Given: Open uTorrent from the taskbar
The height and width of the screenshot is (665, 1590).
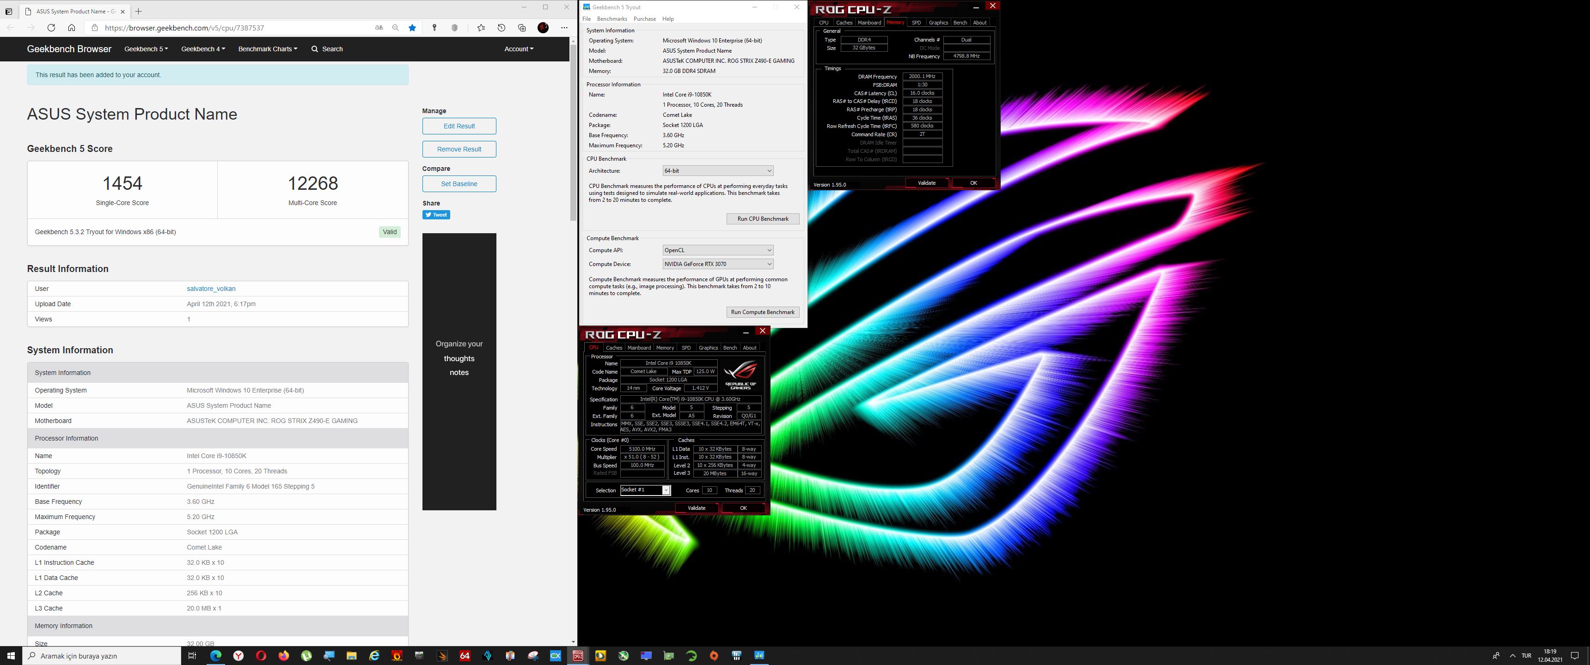Looking at the screenshot, I should coord(306,656).
